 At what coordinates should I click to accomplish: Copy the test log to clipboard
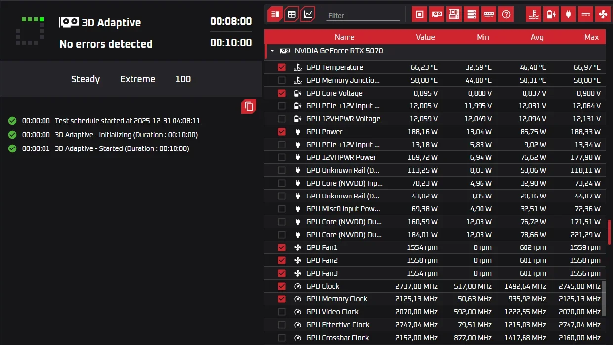[x=249, y=106]
